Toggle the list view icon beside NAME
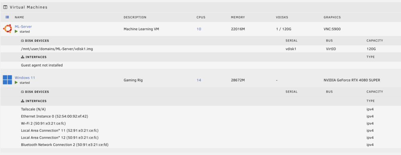 (x=7, y=17)
